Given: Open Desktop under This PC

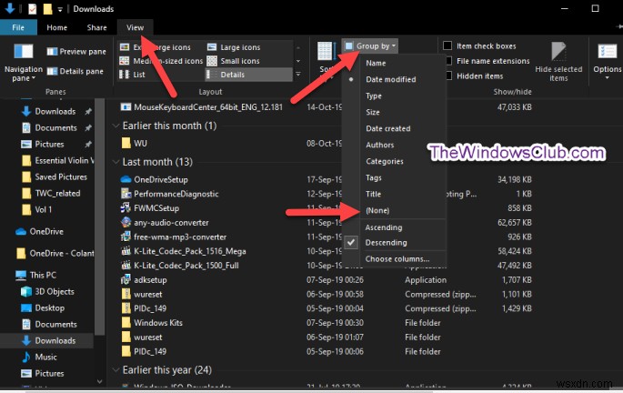Looking at the screenshot, I should pyautogui.click(x=43, y=307).
